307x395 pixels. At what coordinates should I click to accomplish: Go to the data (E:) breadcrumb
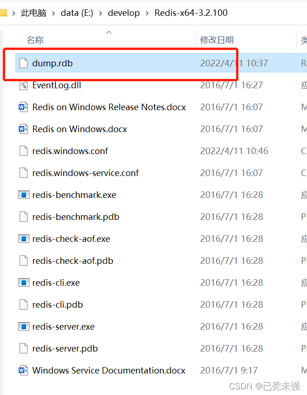pos(77,13)
